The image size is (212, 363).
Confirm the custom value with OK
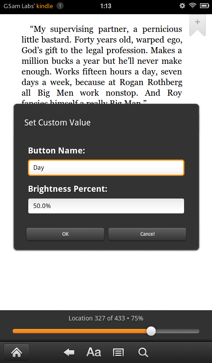(65, 234)
